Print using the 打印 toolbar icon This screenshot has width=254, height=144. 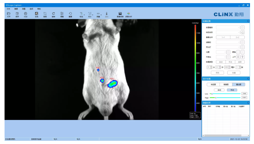coord(26,14)
